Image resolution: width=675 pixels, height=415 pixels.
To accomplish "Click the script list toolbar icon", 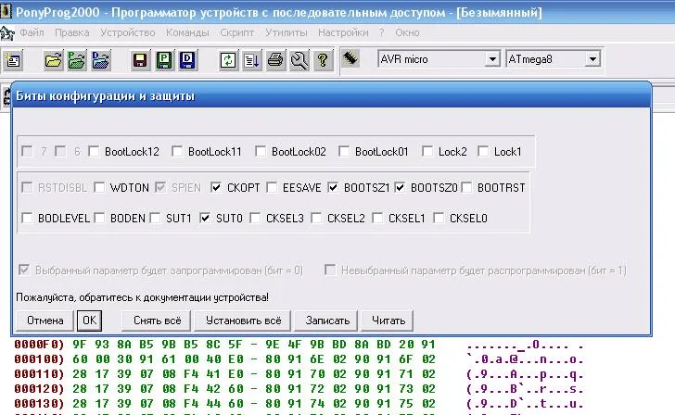I will click(x=251, y=60).
